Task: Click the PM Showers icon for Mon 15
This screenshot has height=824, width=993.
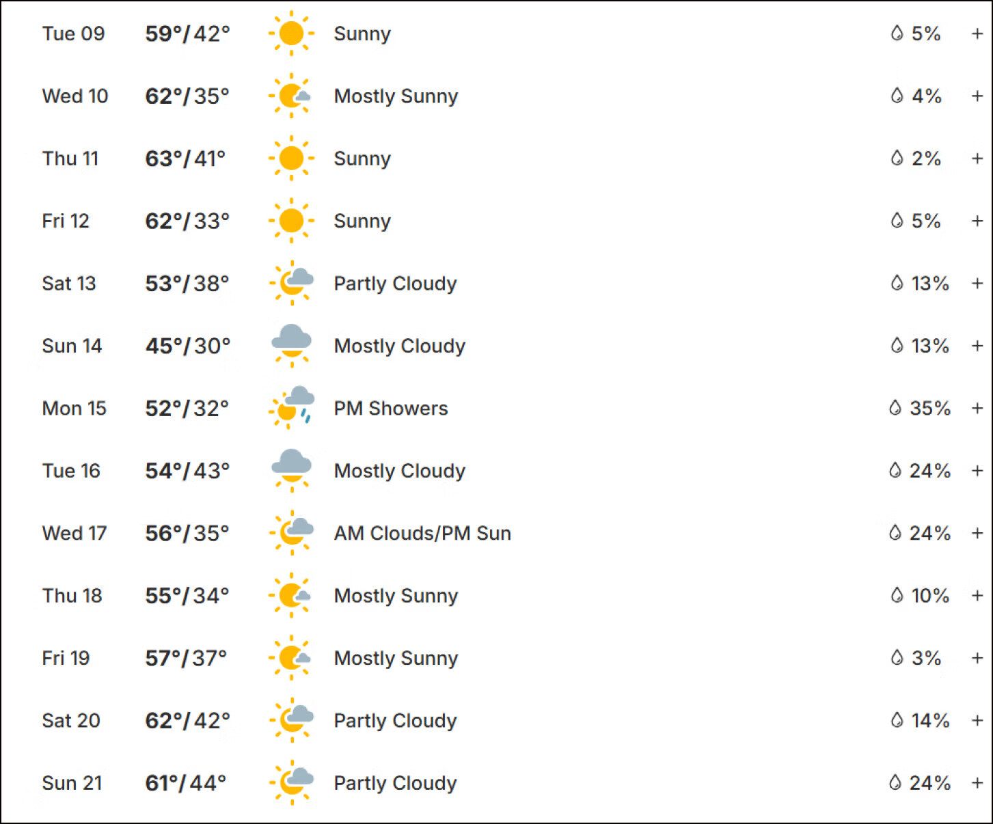Action: (x=291, y=408)
